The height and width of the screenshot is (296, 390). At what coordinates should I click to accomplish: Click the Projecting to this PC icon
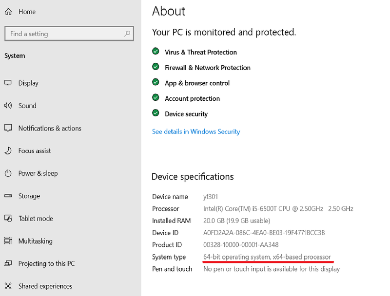[8, 263]
